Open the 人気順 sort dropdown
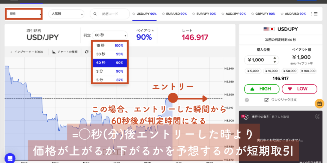This screenshot has width=327, height=163. (x=66, y=14)
